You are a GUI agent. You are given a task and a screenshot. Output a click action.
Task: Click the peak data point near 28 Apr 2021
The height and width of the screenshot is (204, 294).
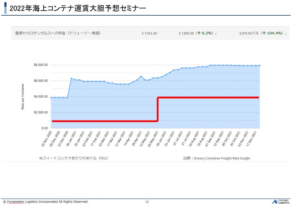(141, 76)
